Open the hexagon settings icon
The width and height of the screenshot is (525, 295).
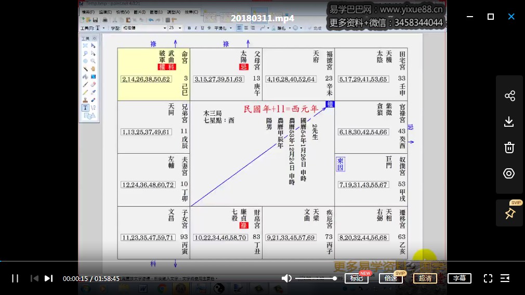pos(509,173)
